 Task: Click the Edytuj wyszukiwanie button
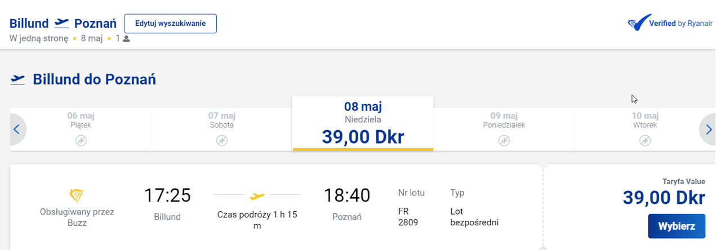tap(170, 24)
